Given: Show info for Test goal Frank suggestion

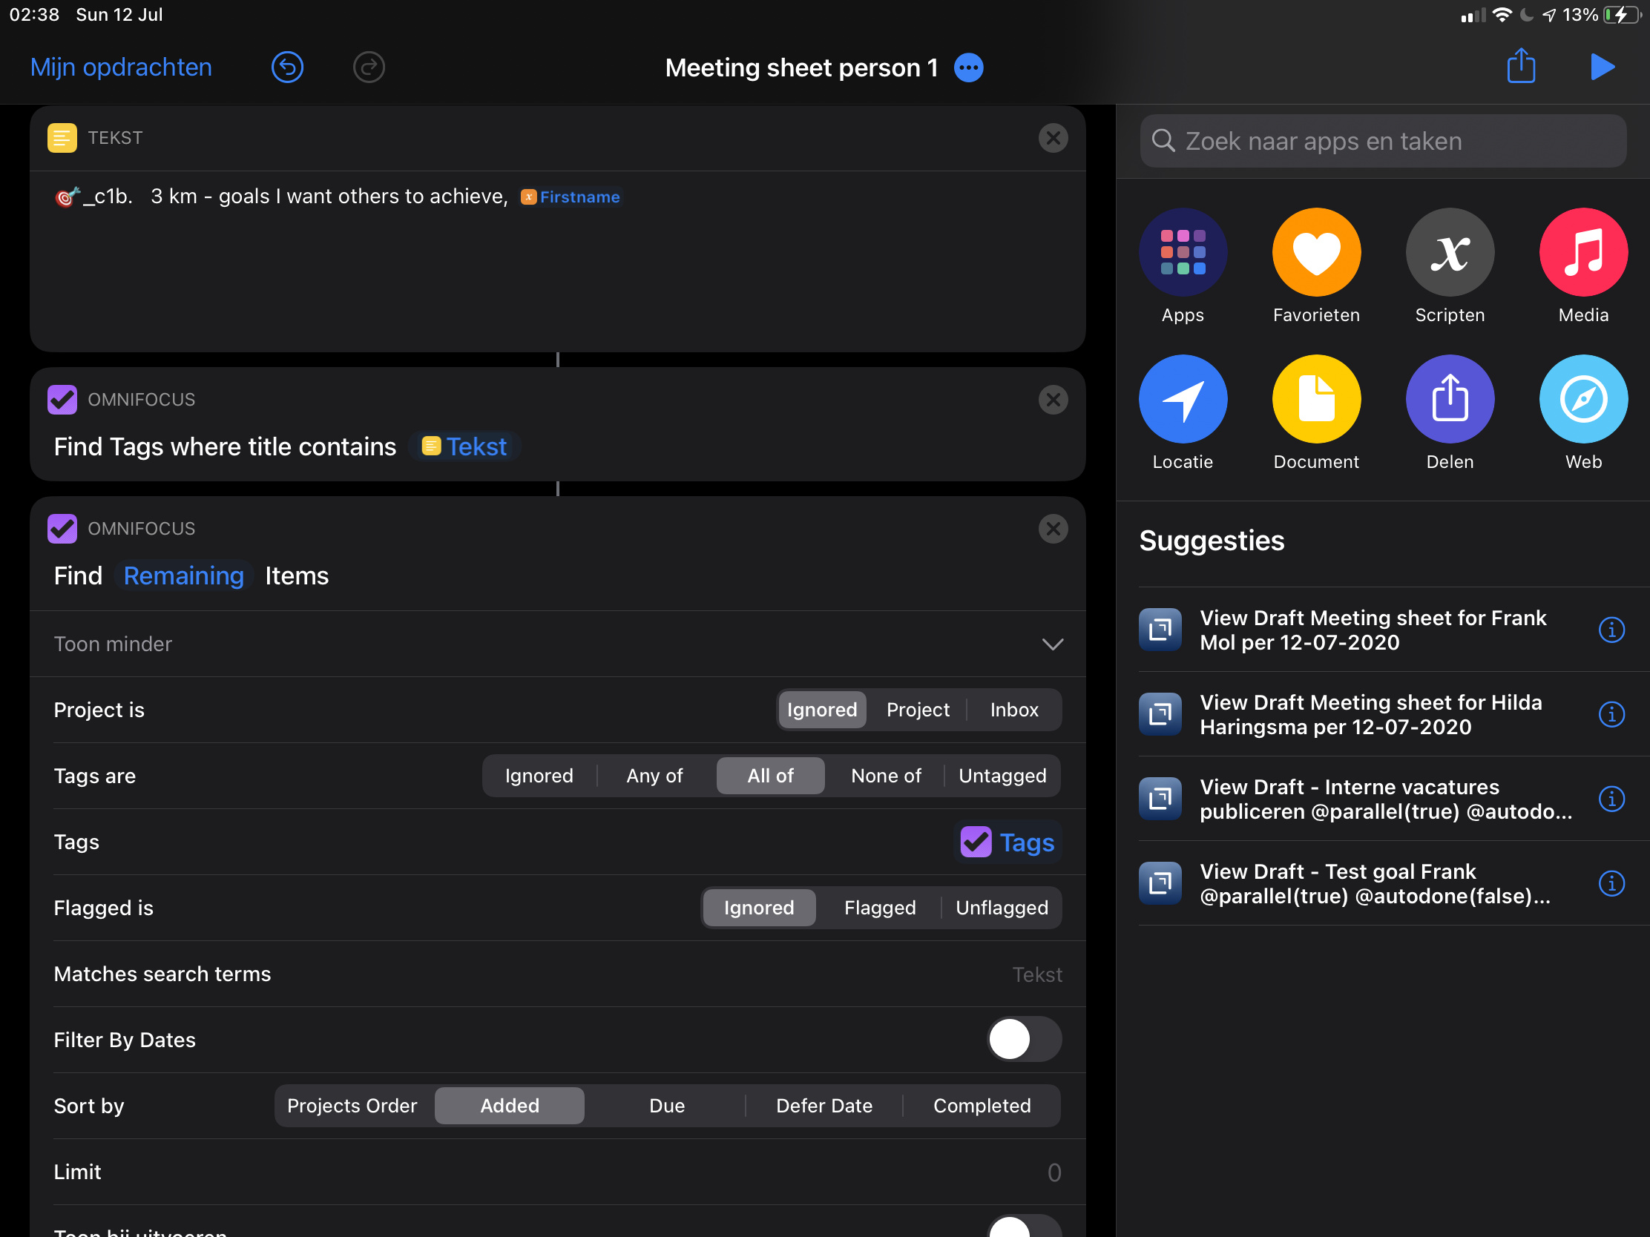Looking at the screenshot, I should click(x=1611, y=883).
